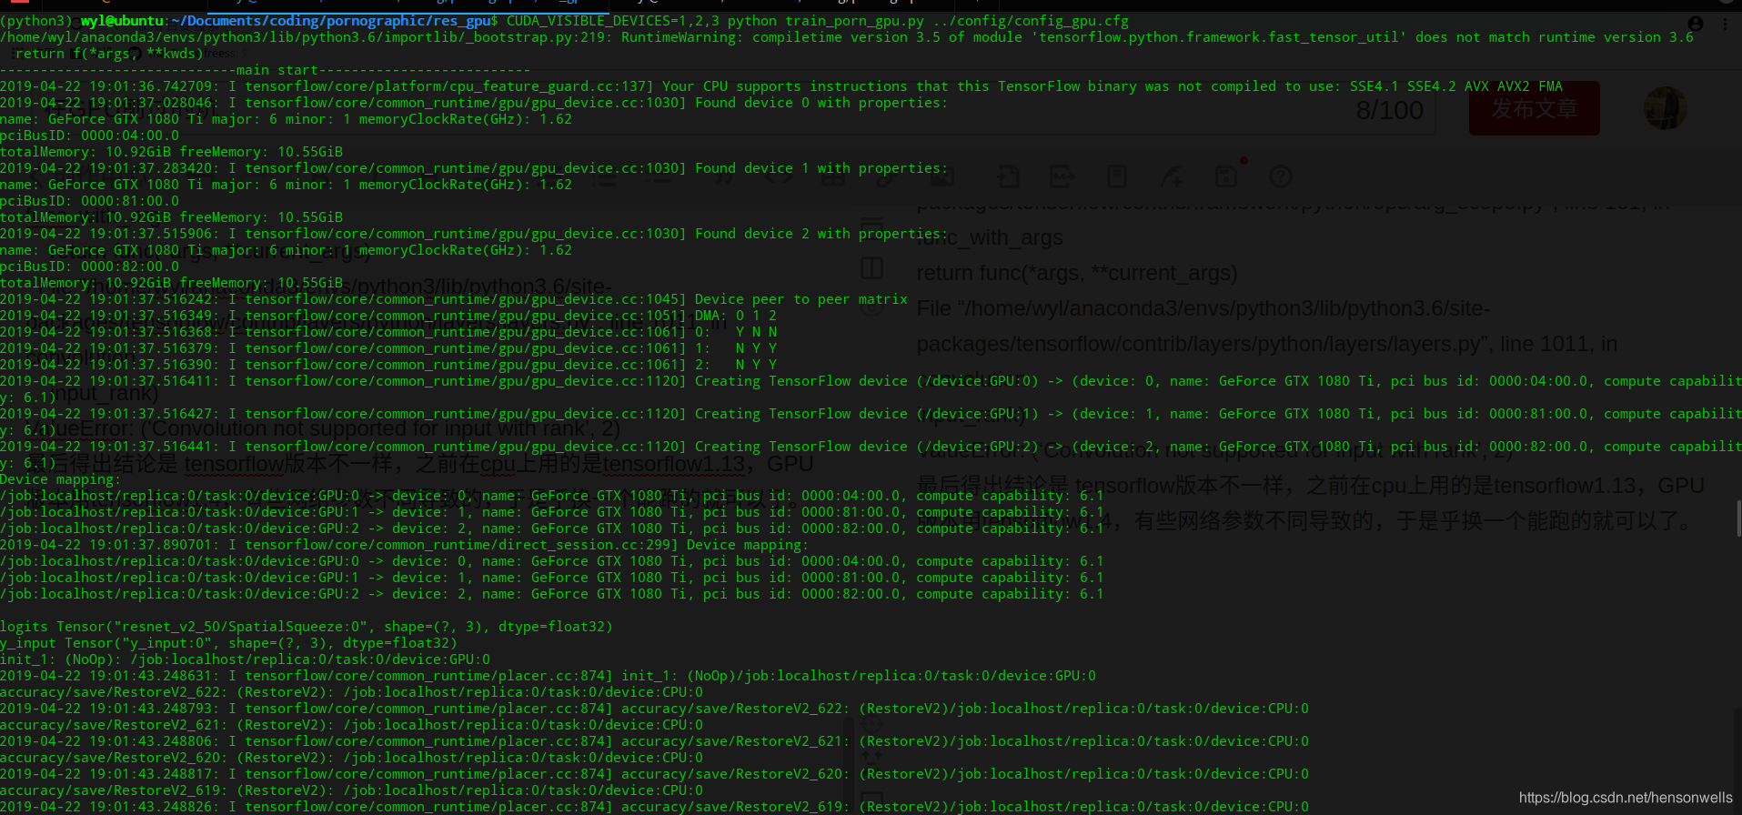The image size is (1742, 815).
Task: Click 'func_with_args' in the blog text
Action: (x=990, y=238)
